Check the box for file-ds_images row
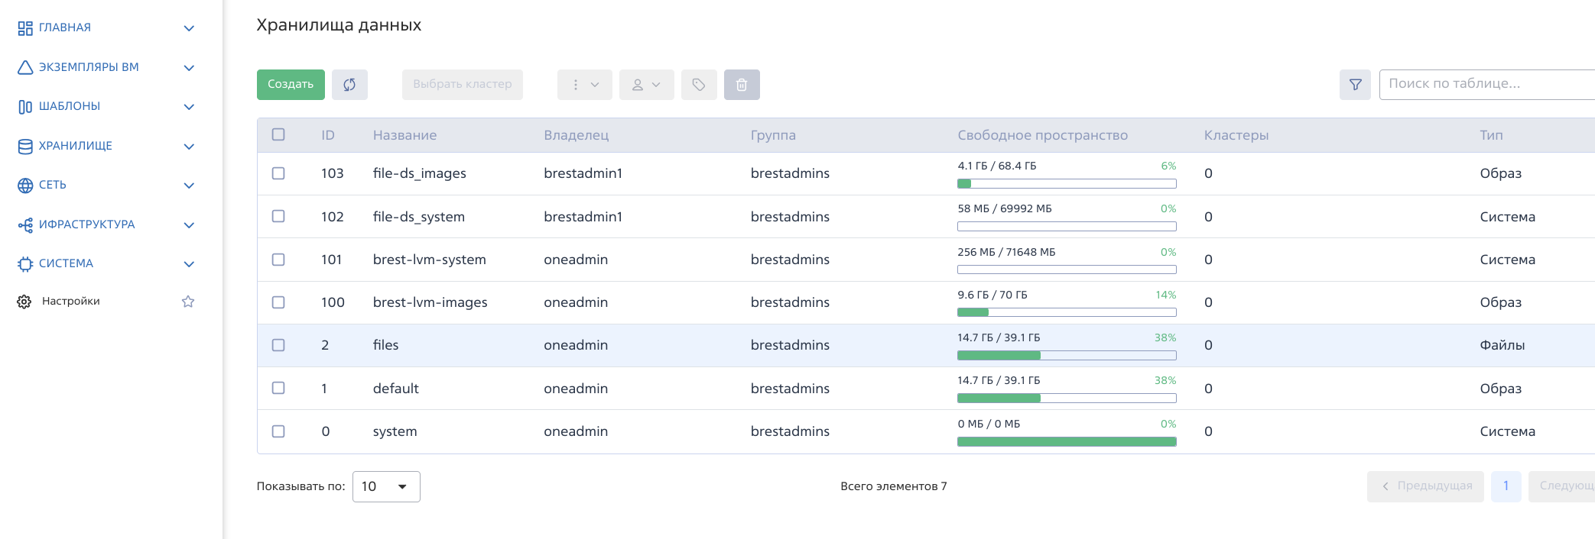 tap(278, 173)
